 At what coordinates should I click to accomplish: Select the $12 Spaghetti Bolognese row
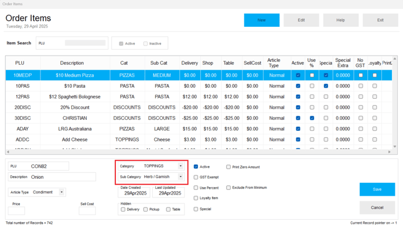pyautogui.click(x=199, y=97)
